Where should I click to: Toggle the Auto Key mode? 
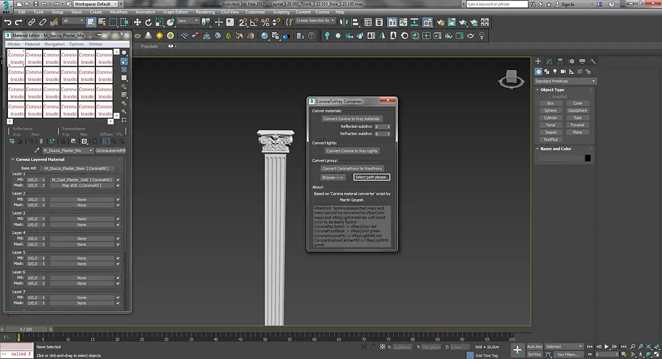click(535, 347)
